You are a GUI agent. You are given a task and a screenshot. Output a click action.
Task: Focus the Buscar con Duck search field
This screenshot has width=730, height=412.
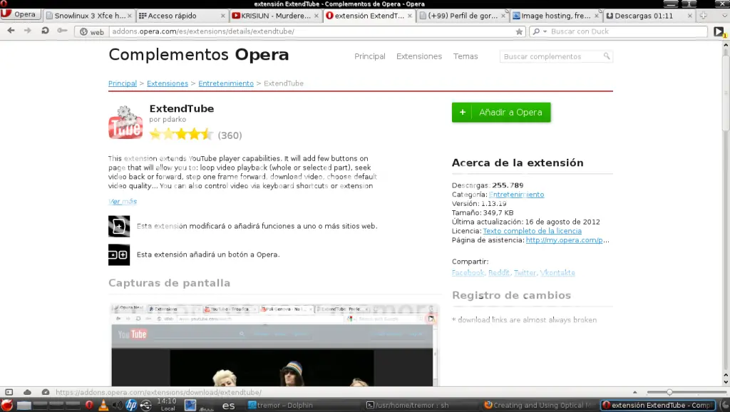(x=627, y=31)
